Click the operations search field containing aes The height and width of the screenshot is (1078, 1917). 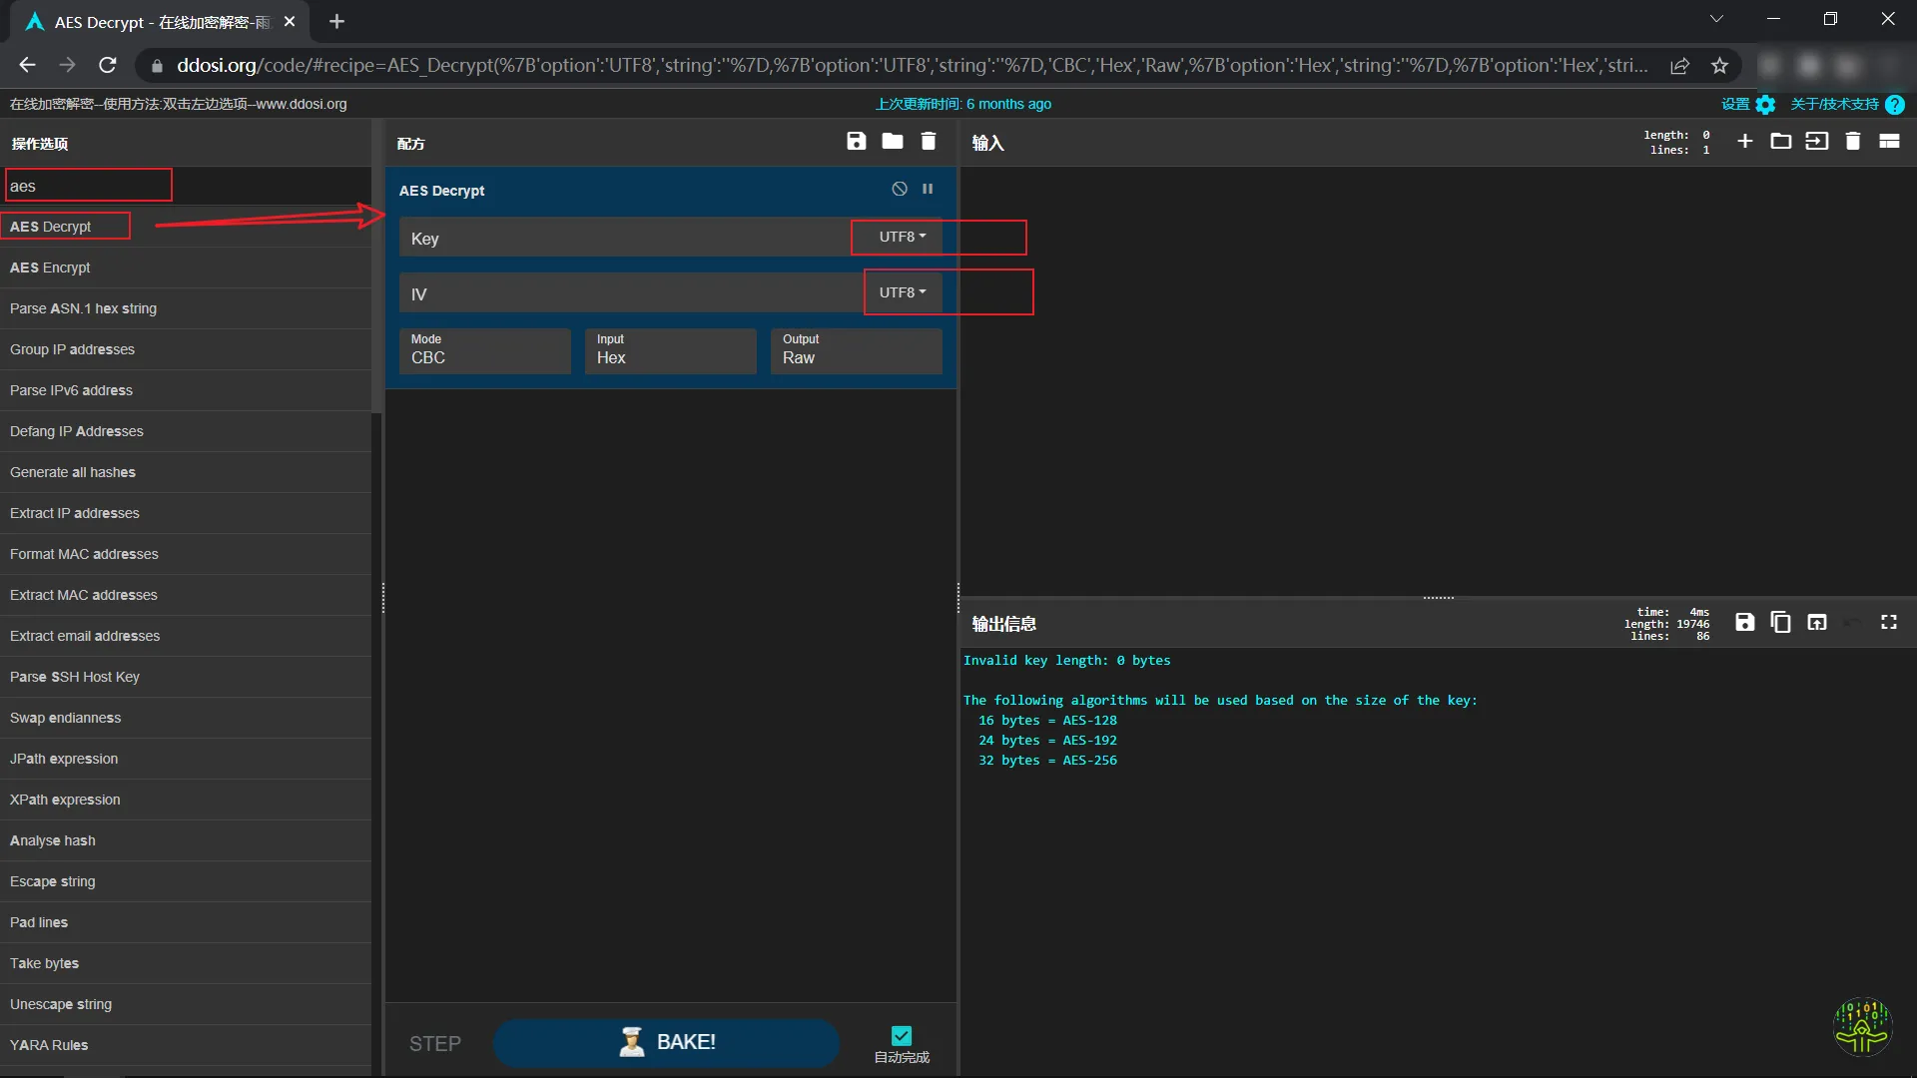pyautogui.click(x=88, y=186)
